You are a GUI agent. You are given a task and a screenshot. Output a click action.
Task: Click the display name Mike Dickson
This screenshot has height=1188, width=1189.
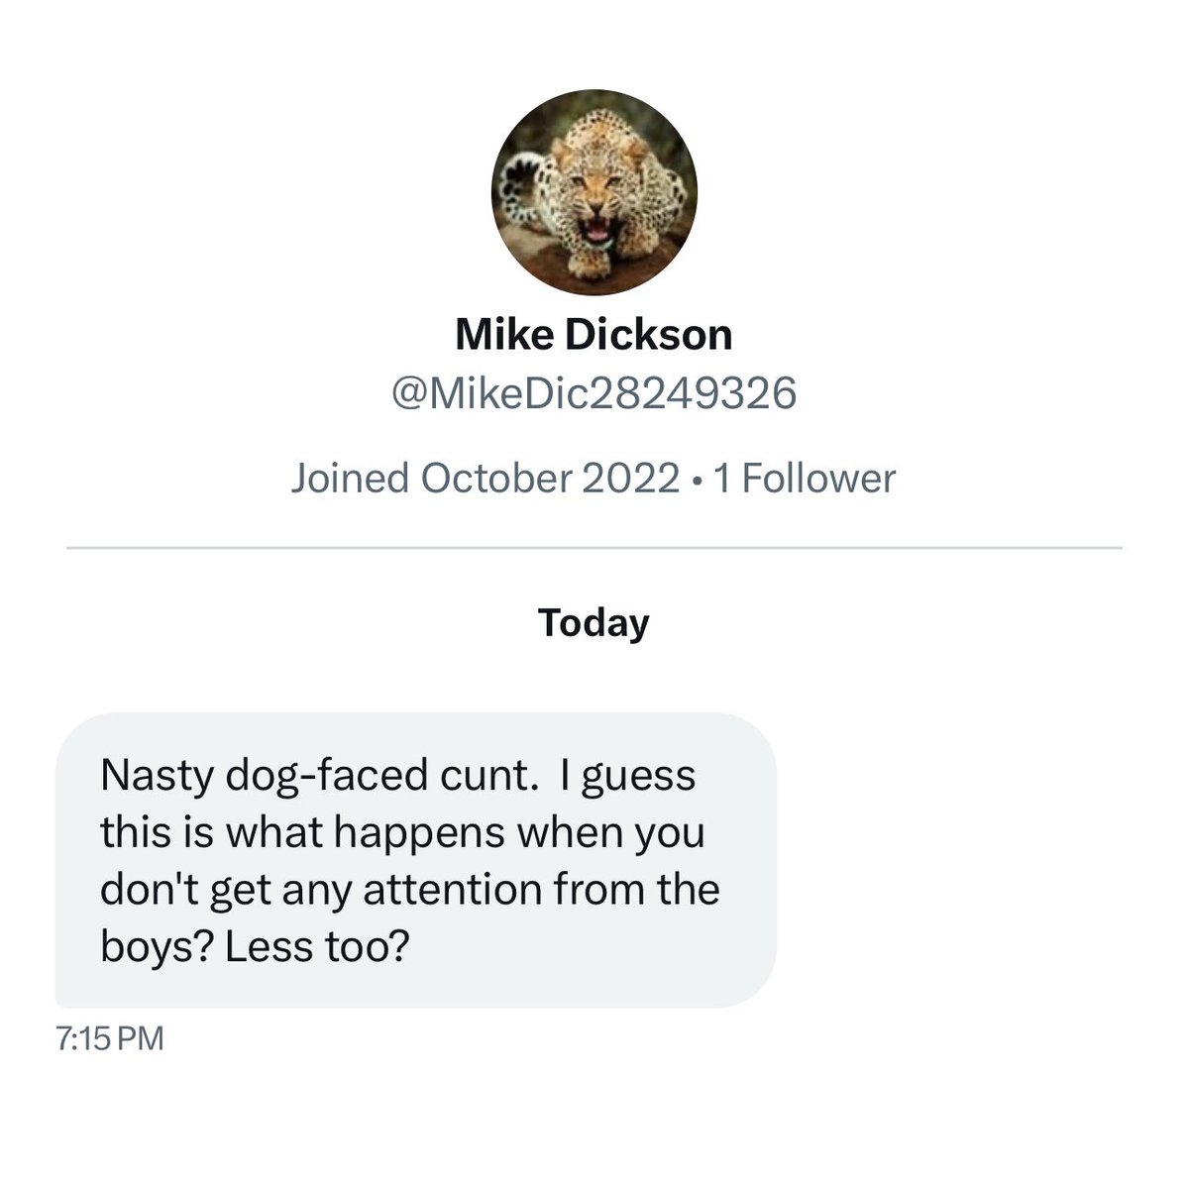[x=594, y=335]
